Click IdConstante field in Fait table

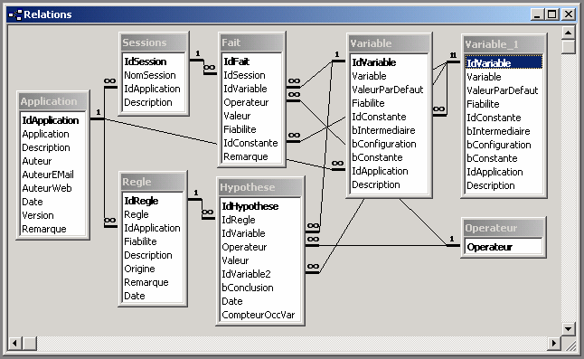(250, 143)
